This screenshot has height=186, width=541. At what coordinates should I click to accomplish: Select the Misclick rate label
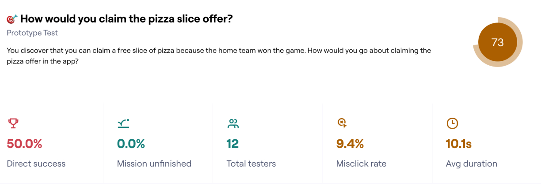coord(361,164)
